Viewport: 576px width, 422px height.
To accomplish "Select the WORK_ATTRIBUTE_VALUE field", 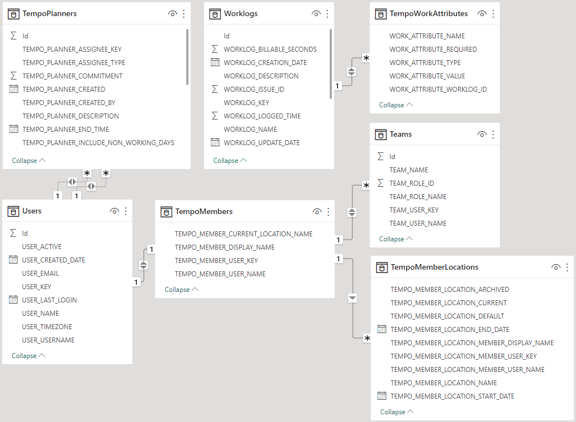I will 427,76.
